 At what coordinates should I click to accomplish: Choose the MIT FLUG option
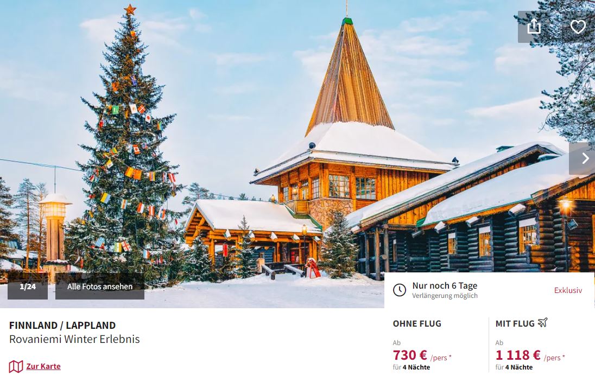515,323
